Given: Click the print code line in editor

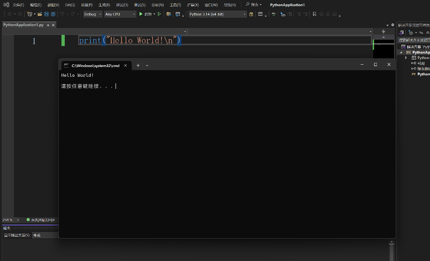Looking at the screenshot, I should pos(130,40).
